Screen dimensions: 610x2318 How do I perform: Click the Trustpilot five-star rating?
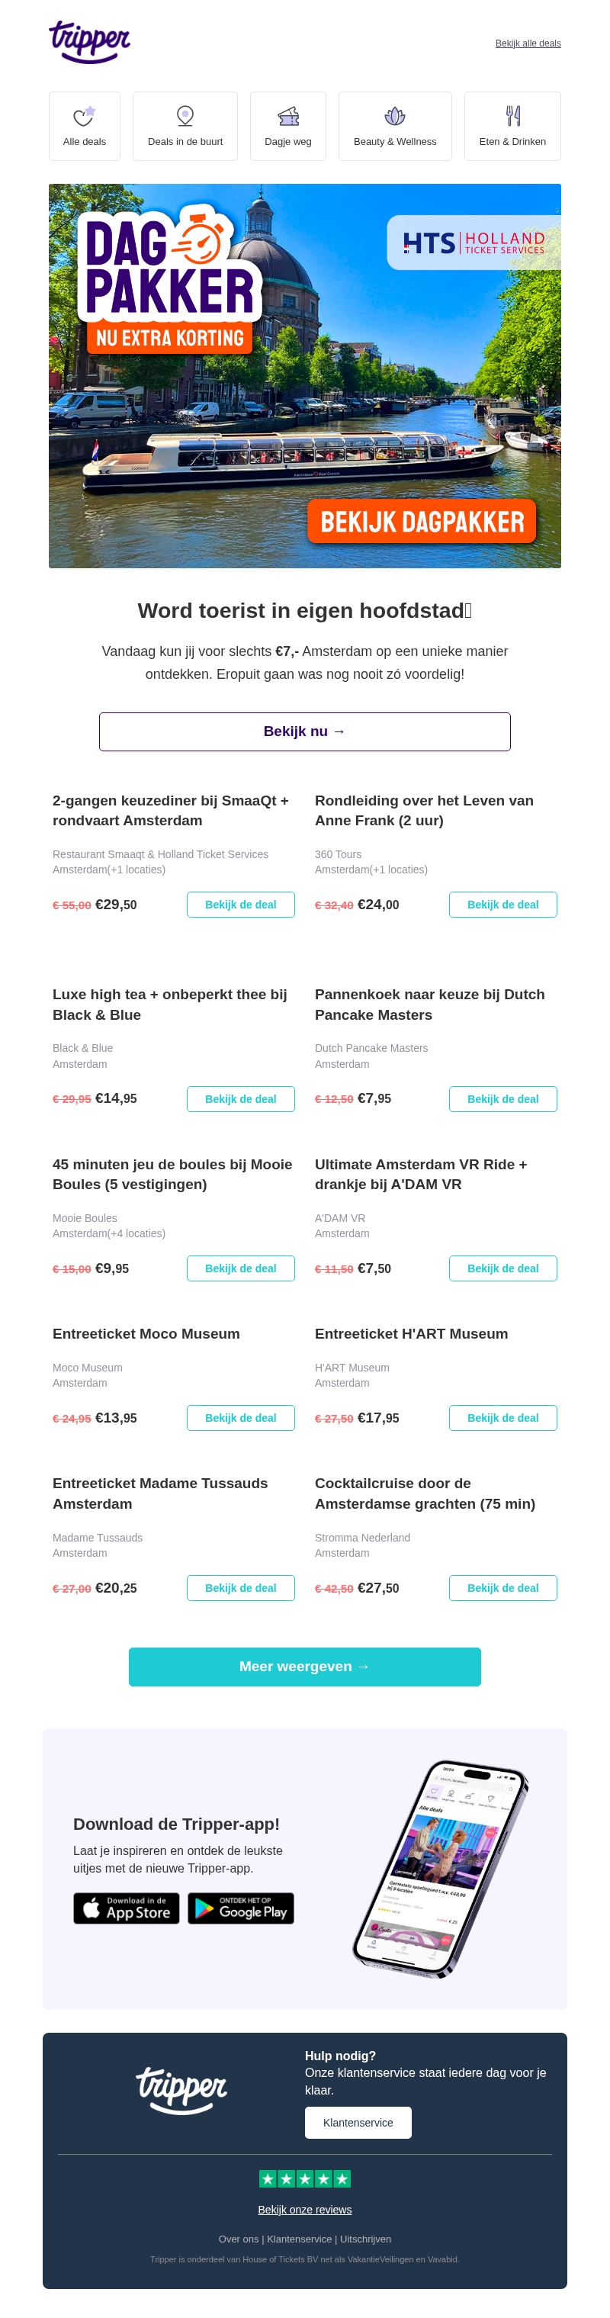click(x=304, y=2178)
